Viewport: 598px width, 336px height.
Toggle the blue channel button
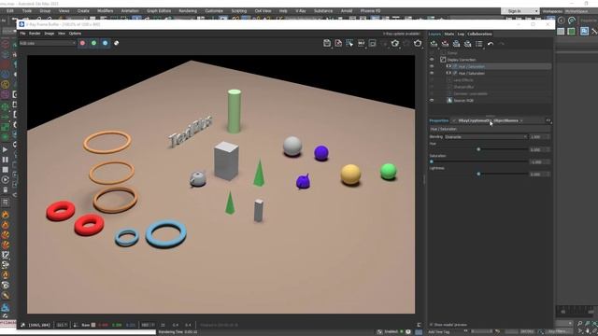click(x=105, y=43)
